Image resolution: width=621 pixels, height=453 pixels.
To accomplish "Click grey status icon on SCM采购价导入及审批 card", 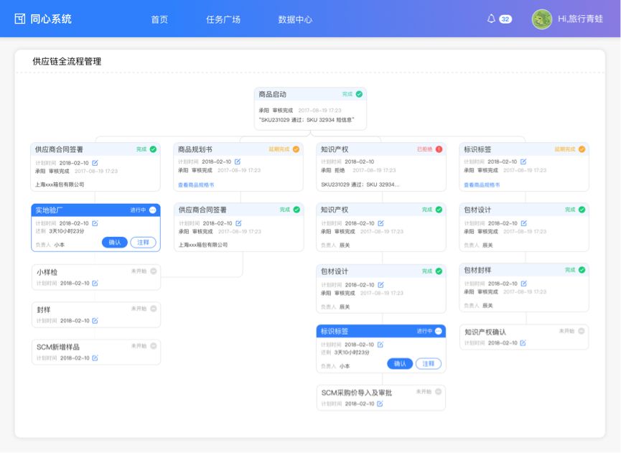I will coord(439,392).
